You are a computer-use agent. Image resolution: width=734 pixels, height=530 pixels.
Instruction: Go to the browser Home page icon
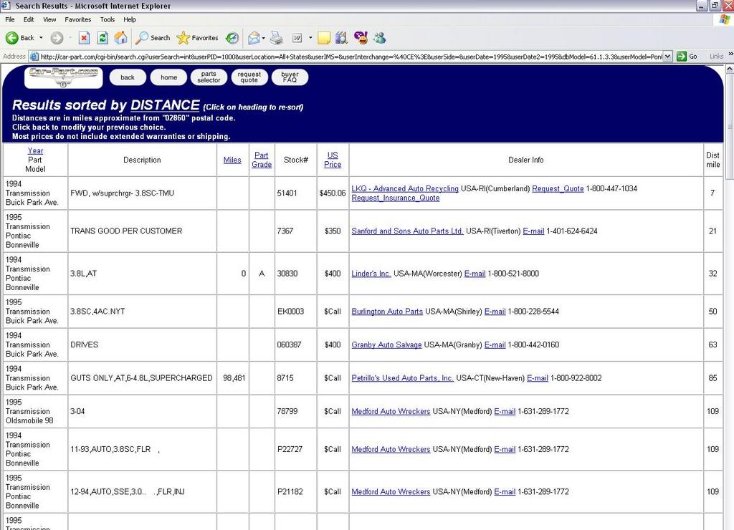coord(120,38)
